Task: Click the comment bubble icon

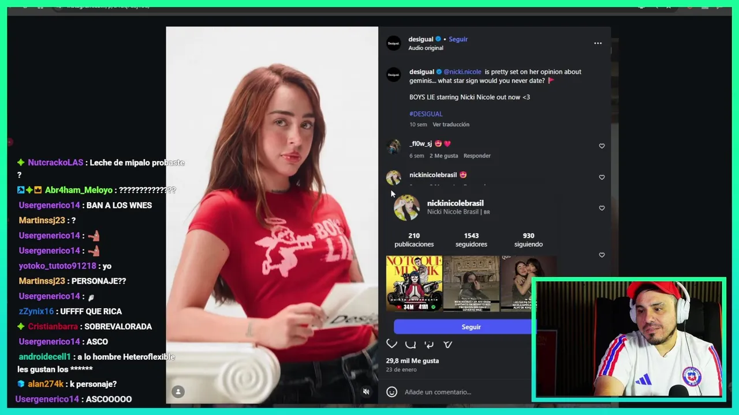Action: pos(410,344)
